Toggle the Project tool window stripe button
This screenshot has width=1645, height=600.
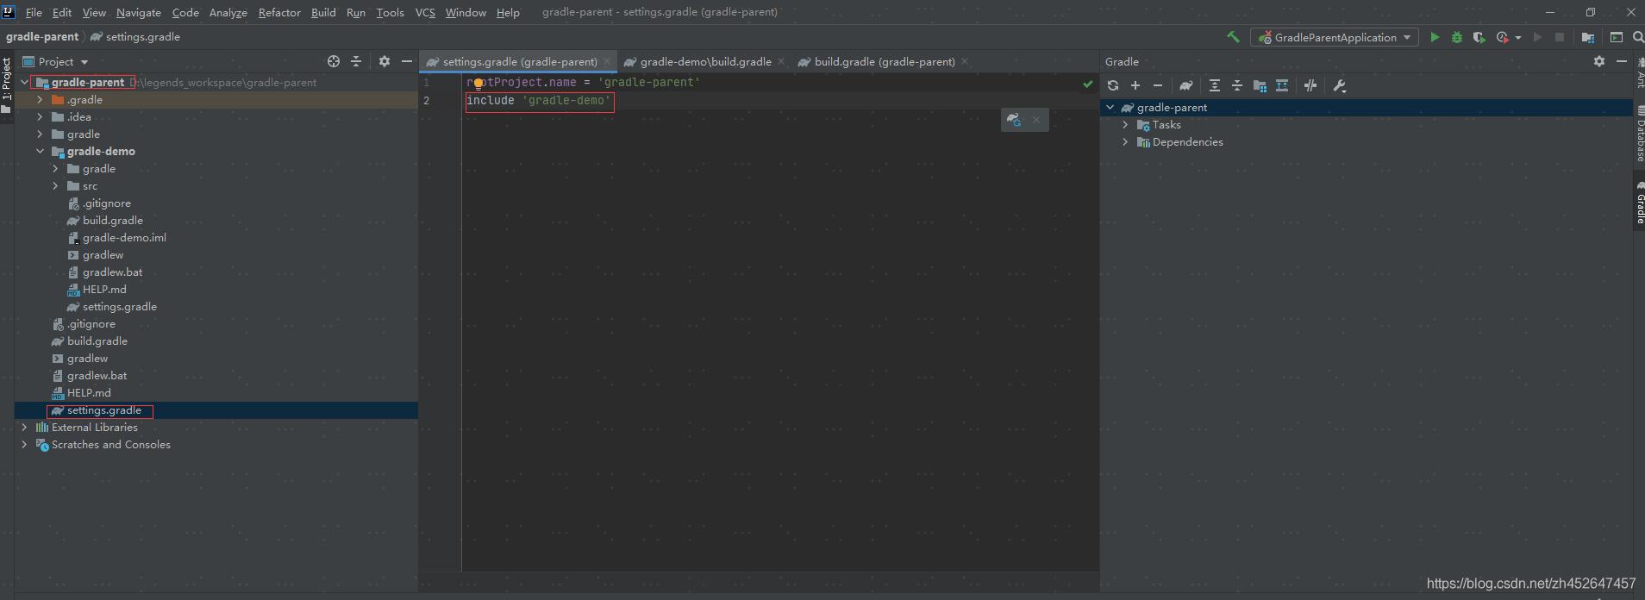pyautogui.click(x=7, y=79)
